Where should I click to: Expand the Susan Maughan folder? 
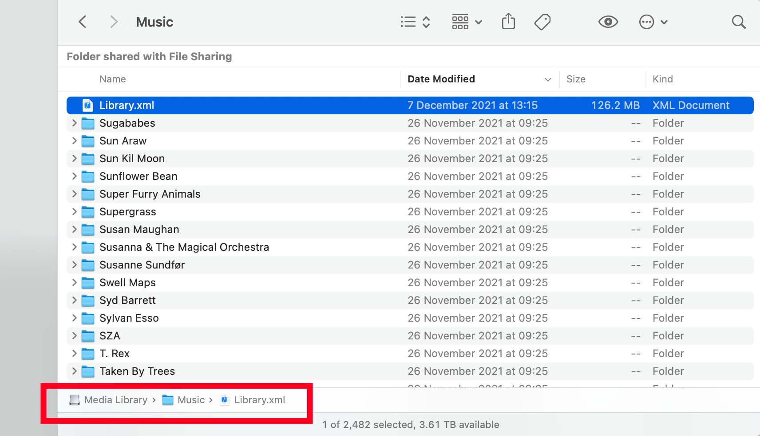pyautogui.click(x=74, y=229)
